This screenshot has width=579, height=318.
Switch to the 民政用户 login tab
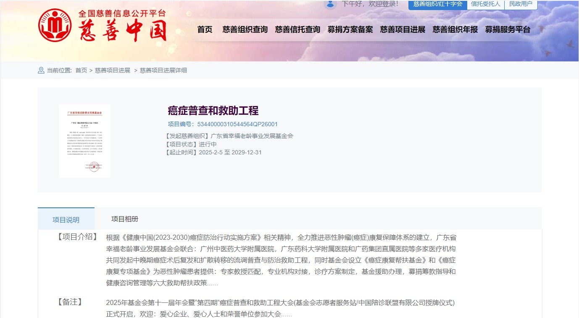pyautogui.click(x=521, y=4)
